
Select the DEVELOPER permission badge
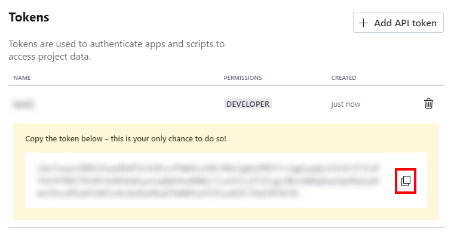[x=248, y=104]
